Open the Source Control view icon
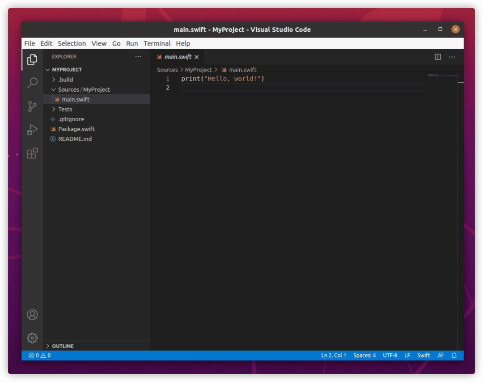This screenshot has height=382, width=483. coord(32,106)
